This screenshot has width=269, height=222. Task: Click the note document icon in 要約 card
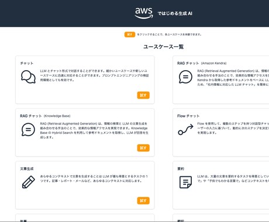click(185, 182)
